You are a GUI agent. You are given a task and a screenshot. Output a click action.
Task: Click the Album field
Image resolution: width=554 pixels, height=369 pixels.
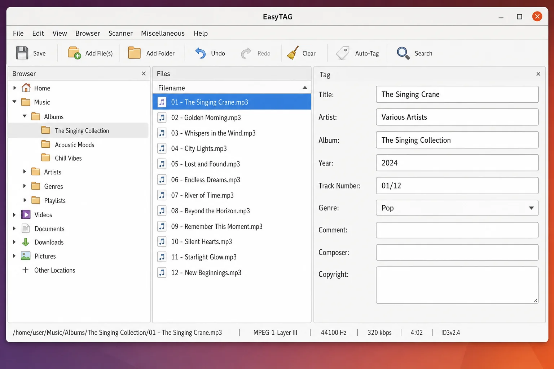pos(457,140)
